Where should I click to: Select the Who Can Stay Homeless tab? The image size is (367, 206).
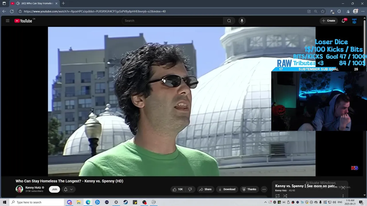tap(34, 3)
